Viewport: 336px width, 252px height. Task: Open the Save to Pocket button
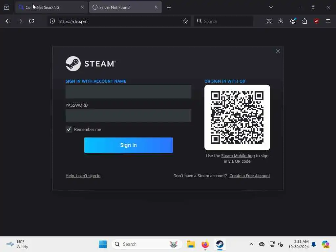click(269, 21)
